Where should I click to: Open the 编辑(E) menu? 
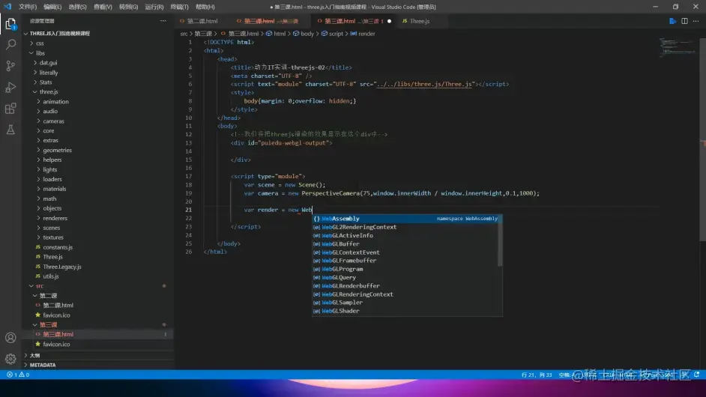(52, 7)
